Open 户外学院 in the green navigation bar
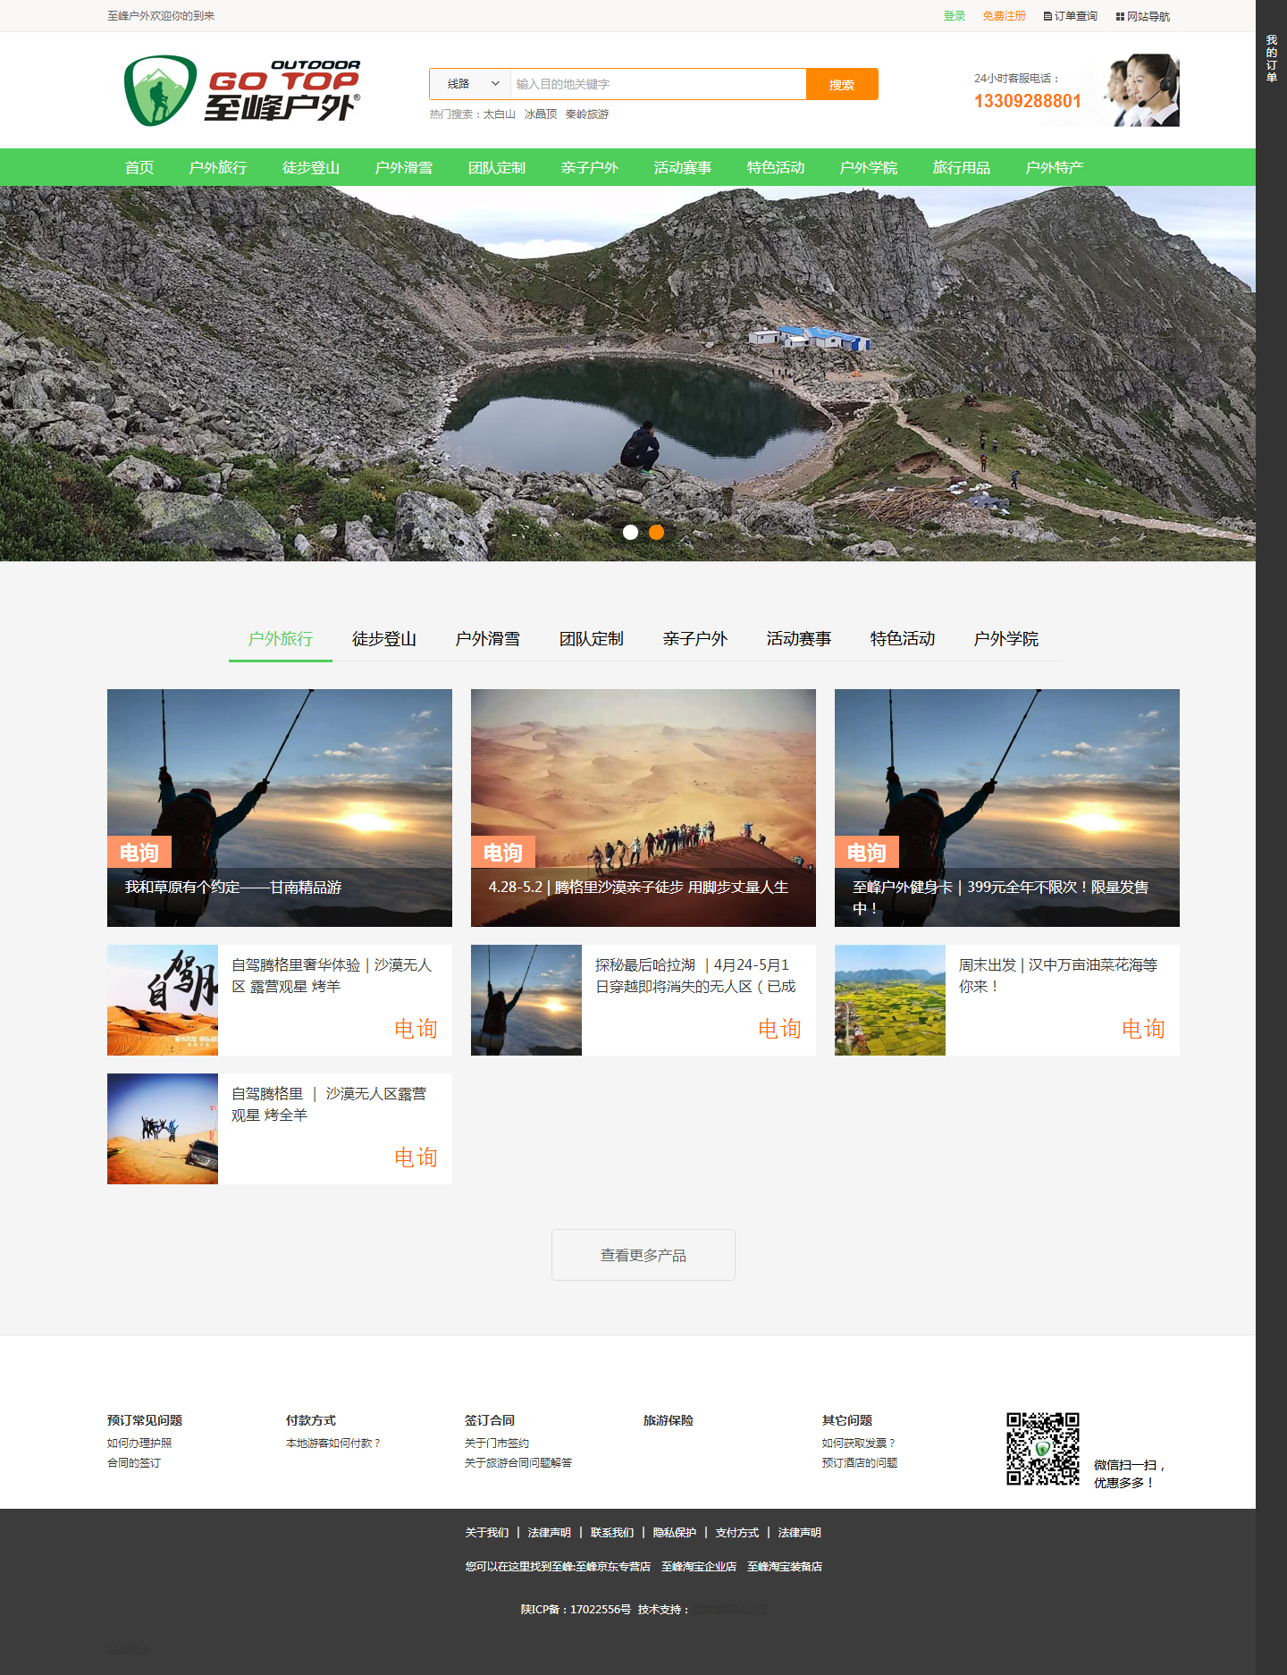This screenshot has width=1287, height=1675. (x=869, y=167)
